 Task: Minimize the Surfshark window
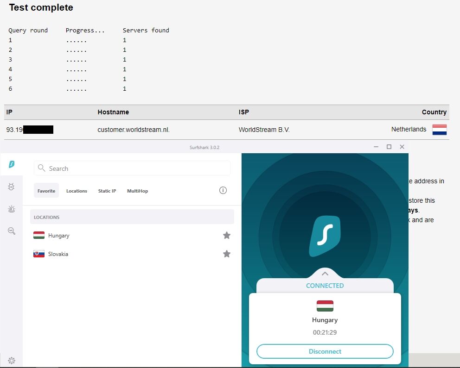(376, 147)
